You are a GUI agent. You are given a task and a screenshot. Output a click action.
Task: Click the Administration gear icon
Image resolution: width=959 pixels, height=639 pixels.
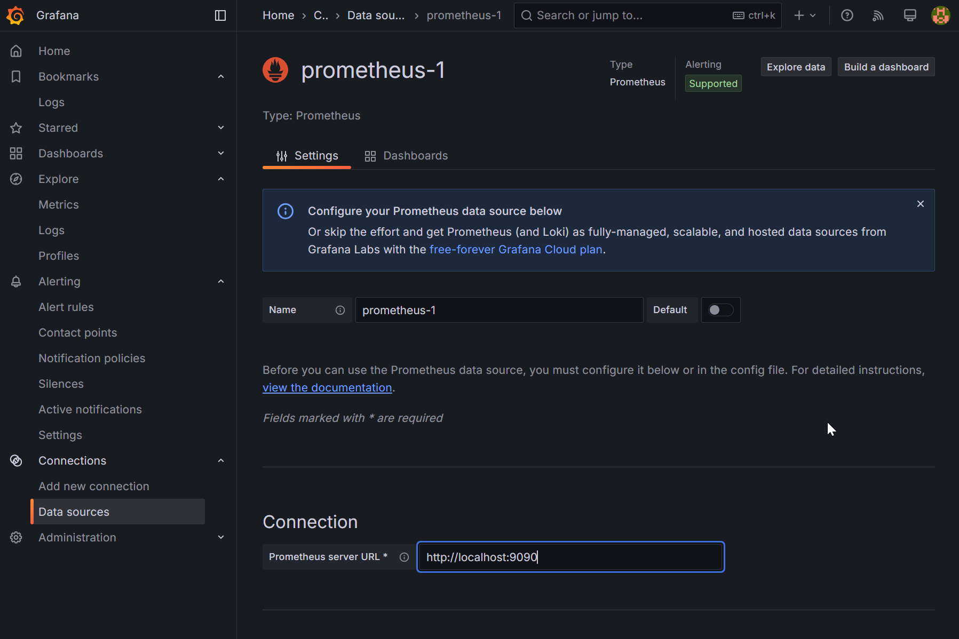[x=16, y=538]
